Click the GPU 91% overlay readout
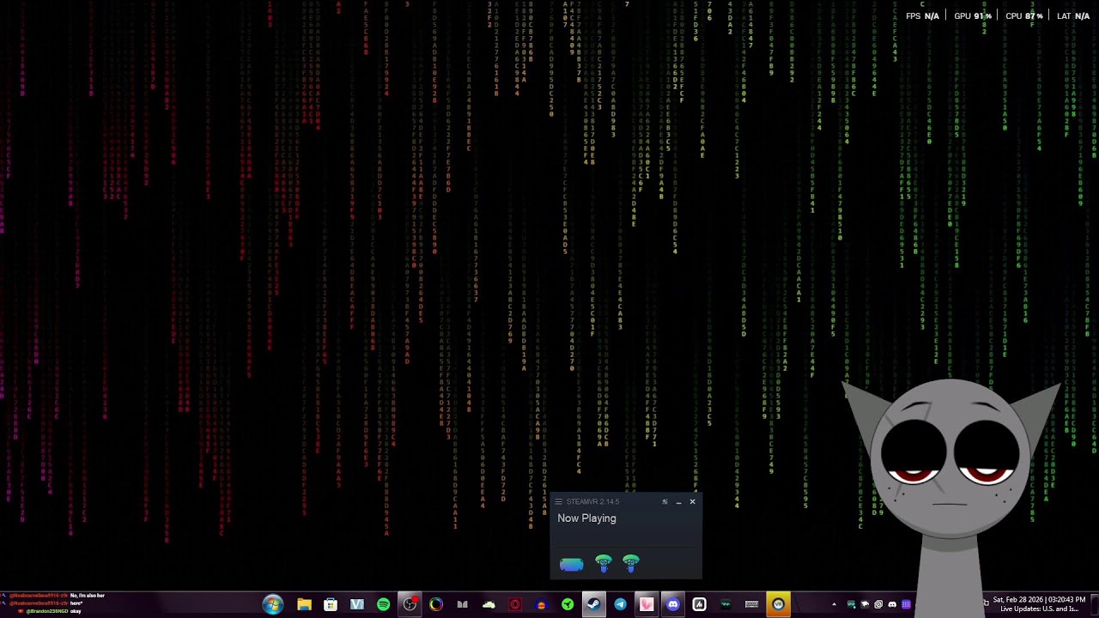The height and width of the screenshot is (618, 1099). coord(973,16)
